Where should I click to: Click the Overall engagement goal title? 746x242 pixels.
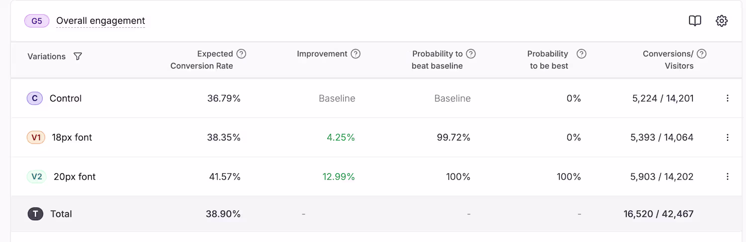[100, 21]
